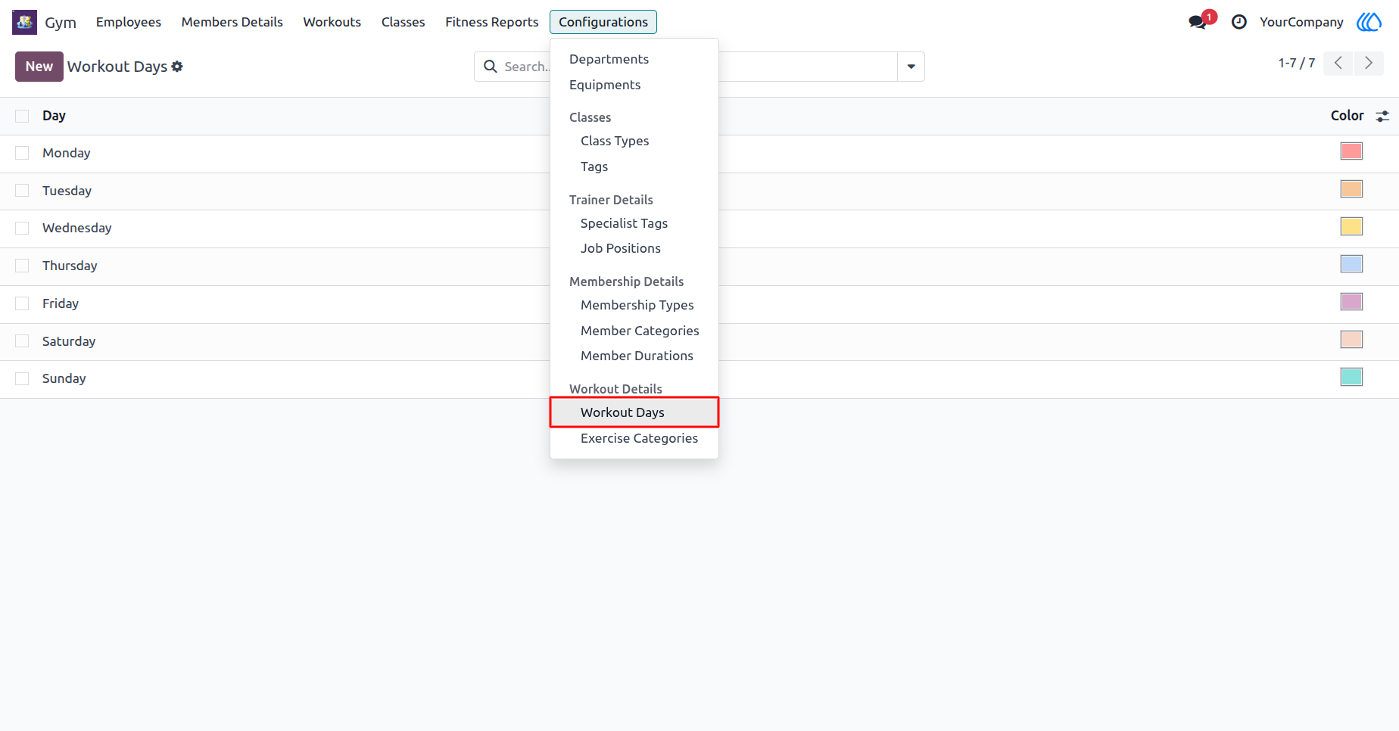Click Sunday's teal color swatch
Screen dimensions: 1399x731
(1351, 377)
